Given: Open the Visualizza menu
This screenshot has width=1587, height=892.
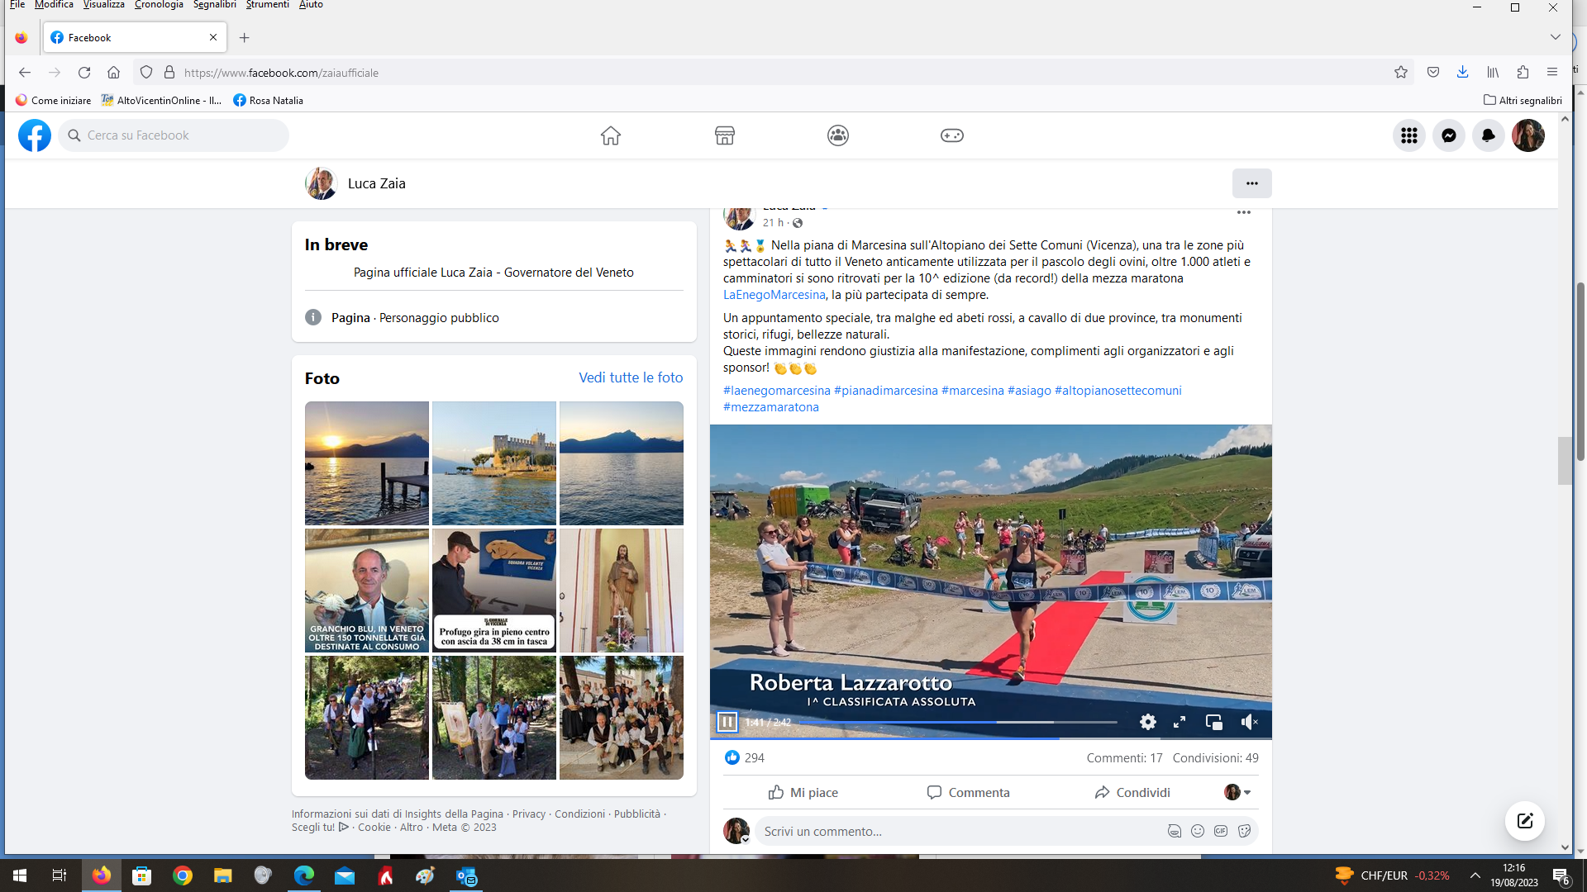Looking at the screenshot, I should coord(103,5).
